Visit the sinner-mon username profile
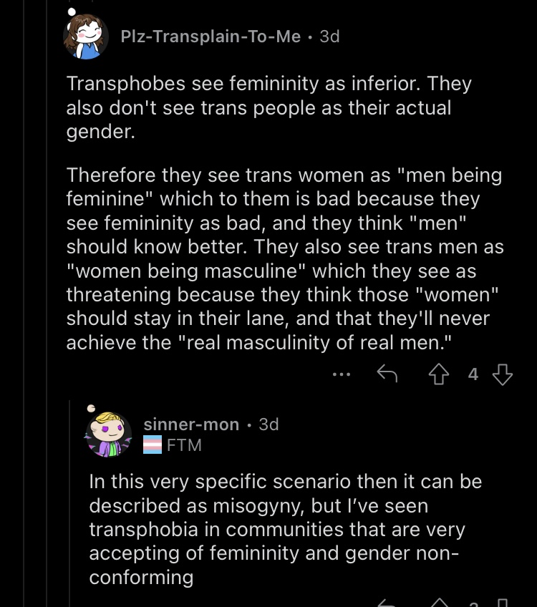This screenshot has width=537, height=607. [x=191, y=424]
